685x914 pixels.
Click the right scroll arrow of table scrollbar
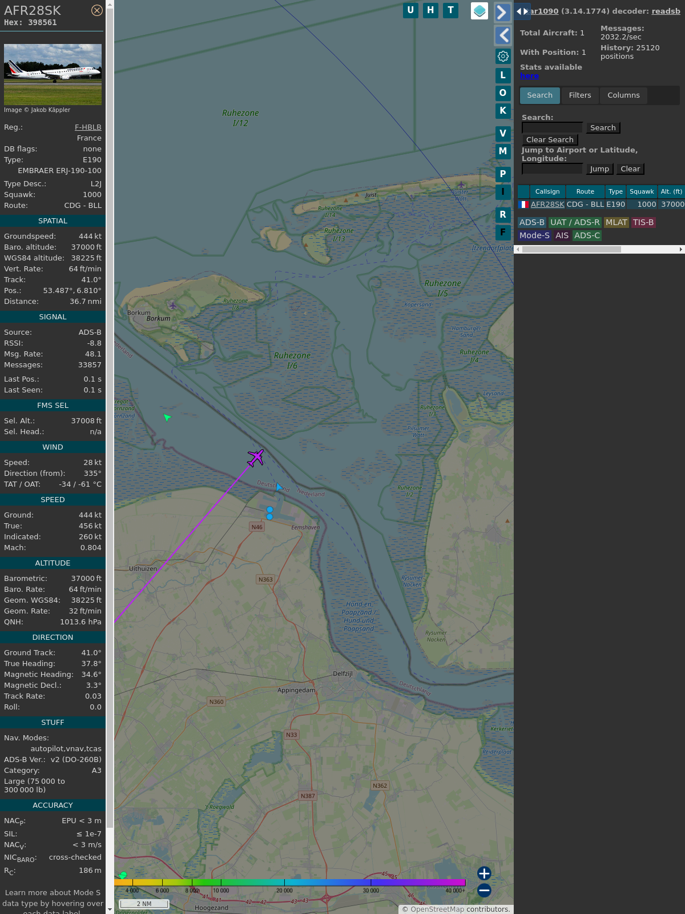(x=680, y=250)
